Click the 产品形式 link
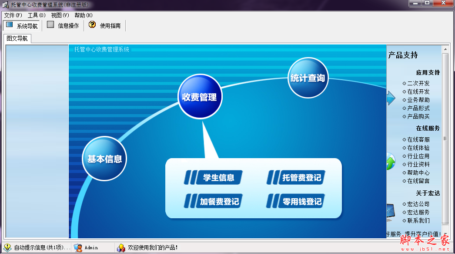 click(418, 108)
